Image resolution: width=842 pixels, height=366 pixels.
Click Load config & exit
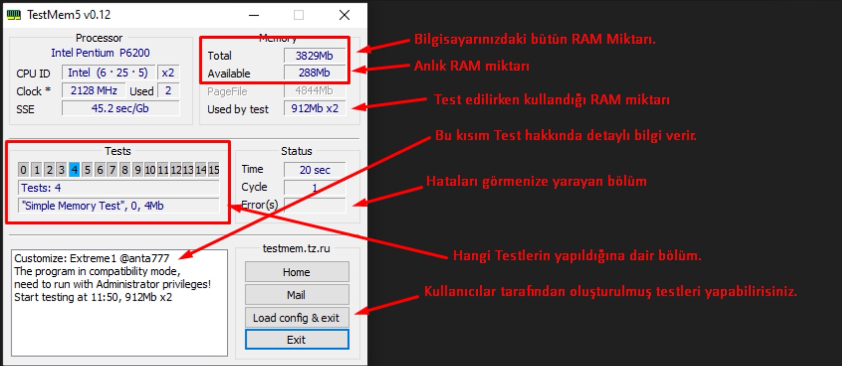(297, 317)
